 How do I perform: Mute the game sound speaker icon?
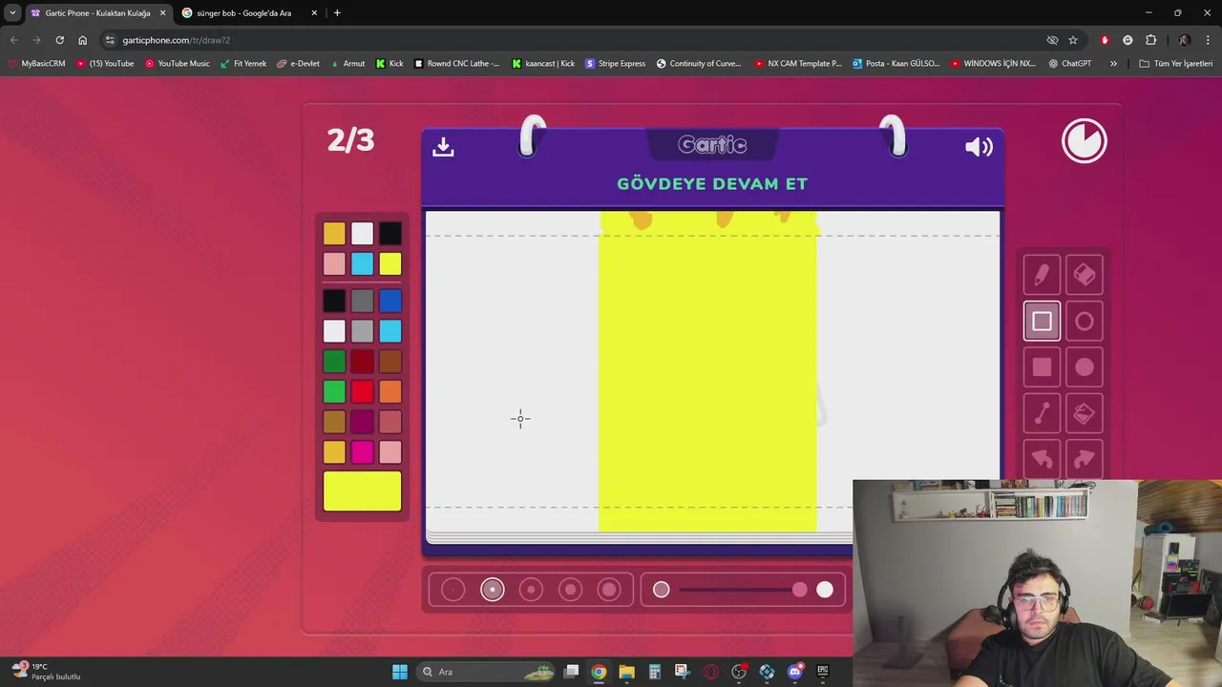pyautogui.click(x=979, y=147)
